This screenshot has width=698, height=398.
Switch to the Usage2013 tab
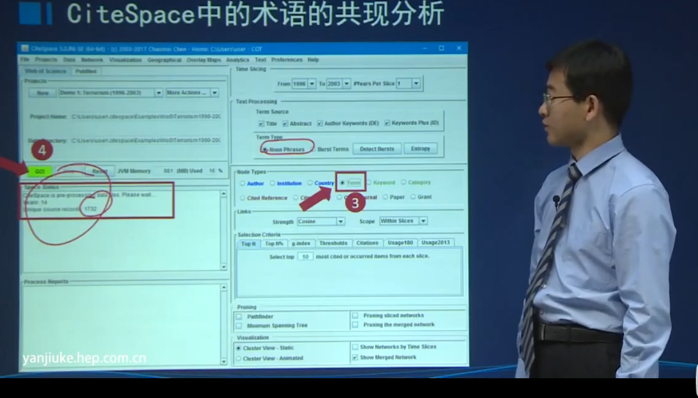pyautogui.click(x=435, y=242)
